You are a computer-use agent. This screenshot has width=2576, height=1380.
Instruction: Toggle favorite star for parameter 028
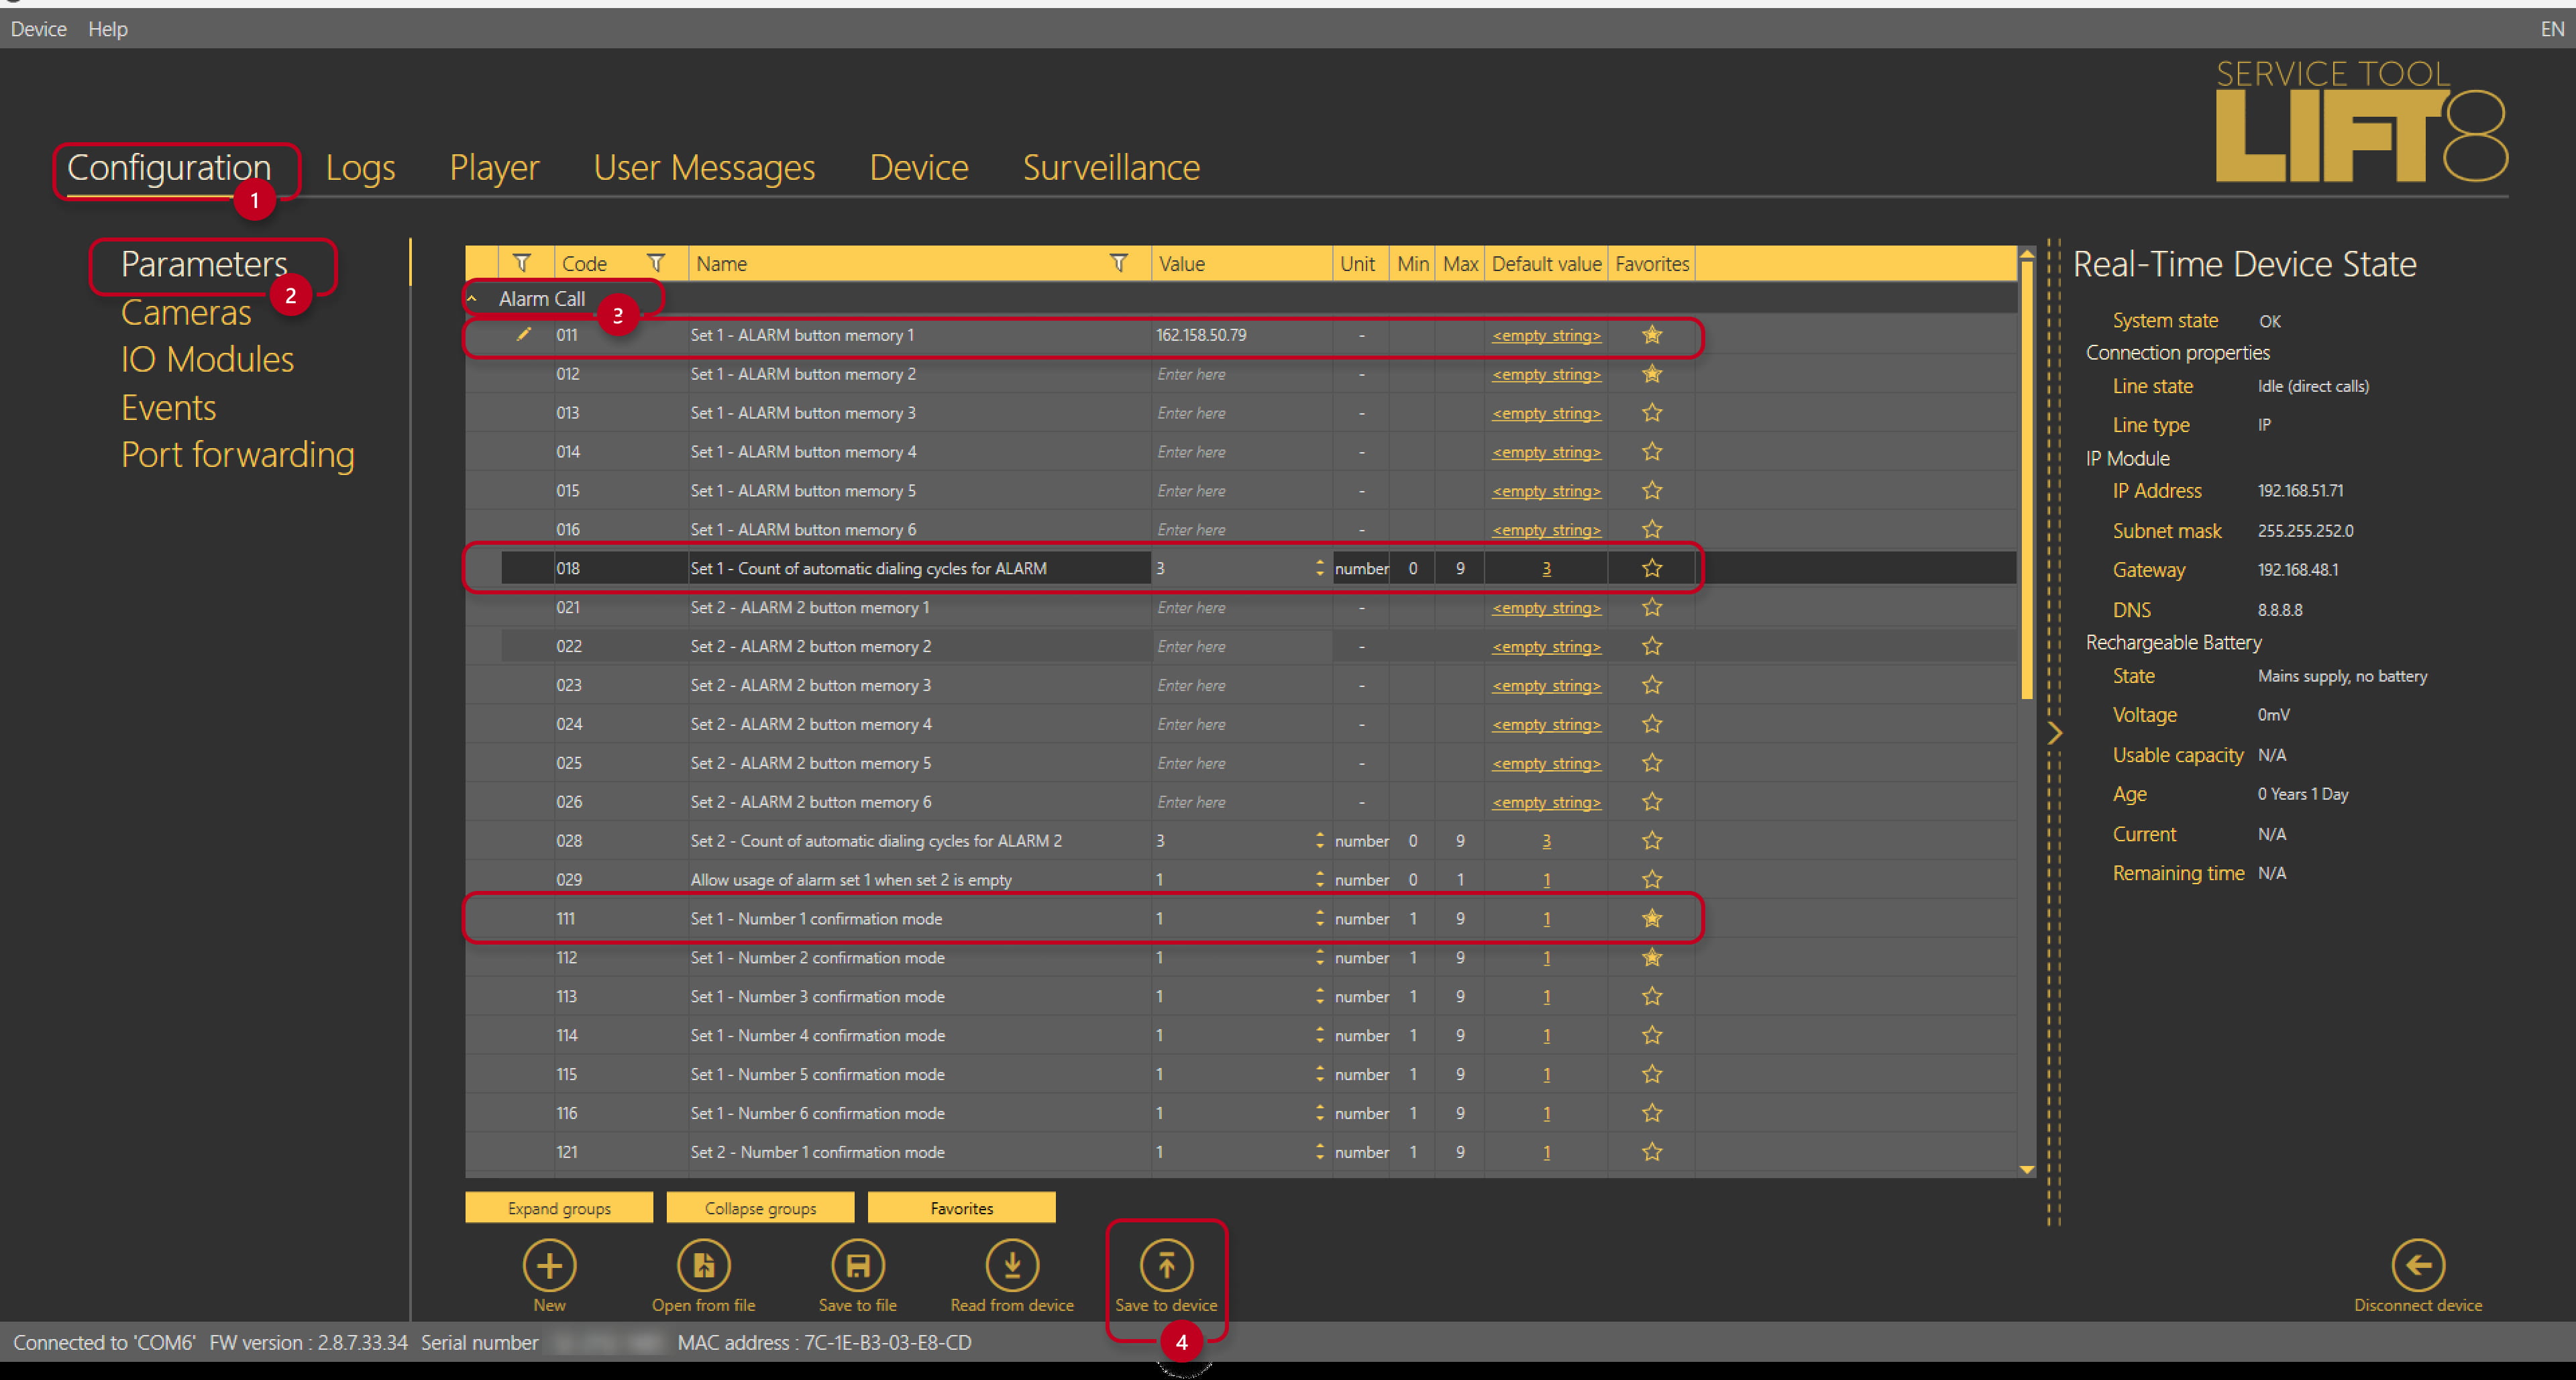[x=1652, y=841]
